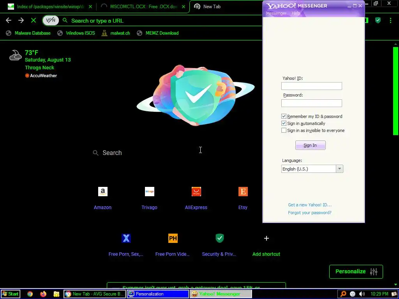Click the Yahoo! ID input field
Screen dimensions: 399x299
pyautogui.click(x=311, y=86)
